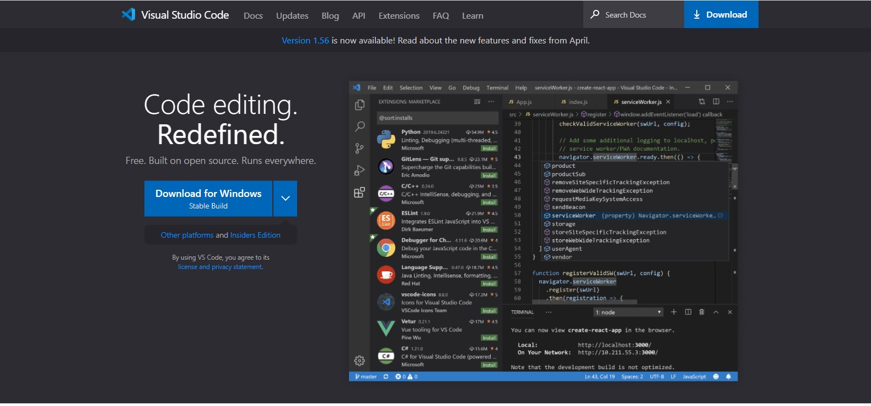Open the license and privacy statement link
871x406 pixels.
point(221,267)
